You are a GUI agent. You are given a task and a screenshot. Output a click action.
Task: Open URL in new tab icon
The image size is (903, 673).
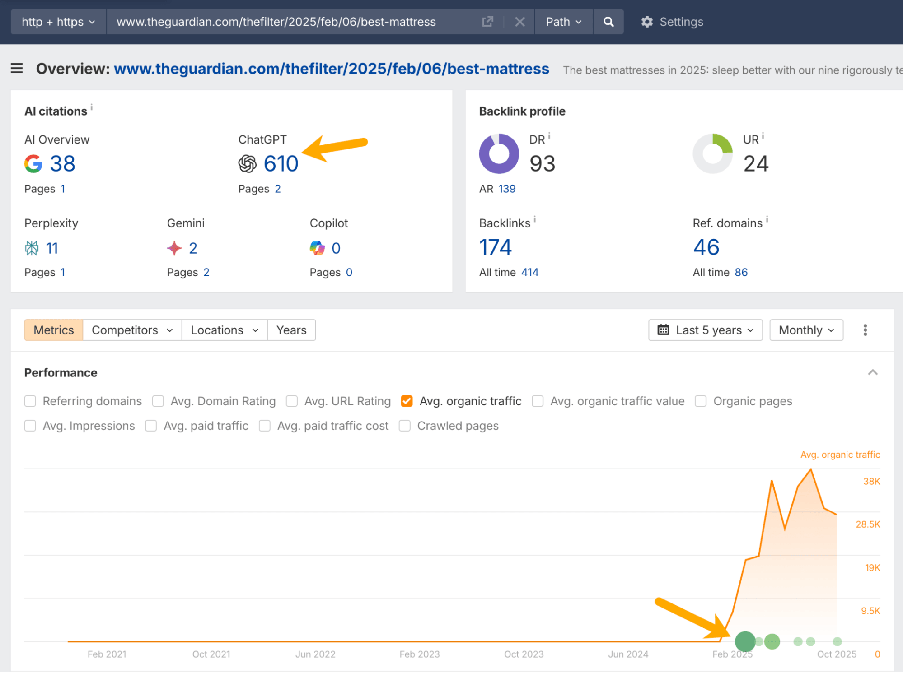click(x=487, y=22)
